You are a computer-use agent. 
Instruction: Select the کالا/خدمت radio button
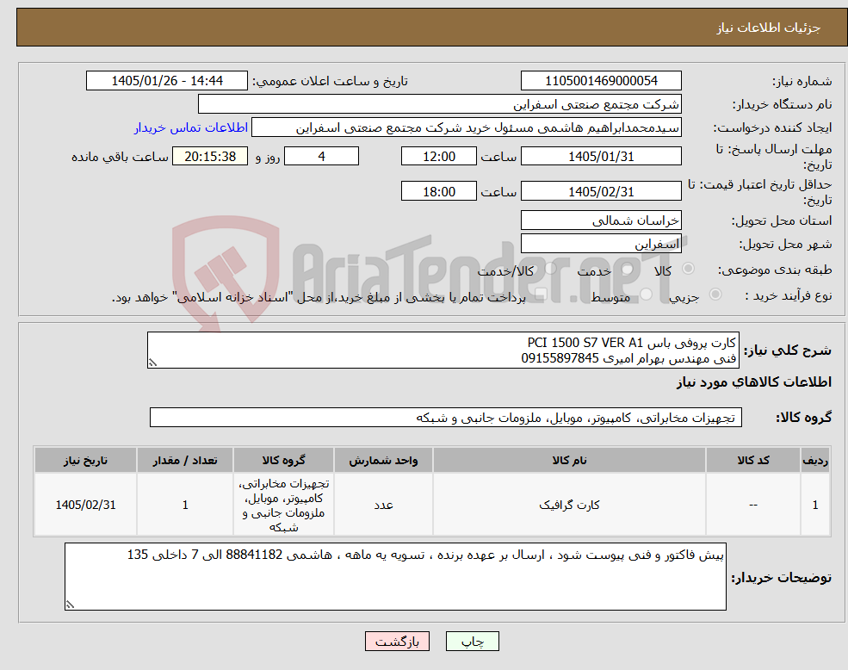coord(550,269)
